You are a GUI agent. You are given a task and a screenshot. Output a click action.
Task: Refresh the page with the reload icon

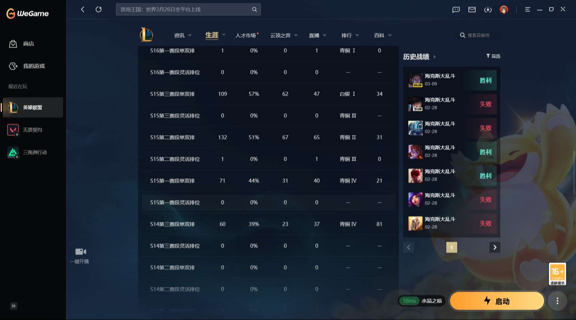(99, 9)
